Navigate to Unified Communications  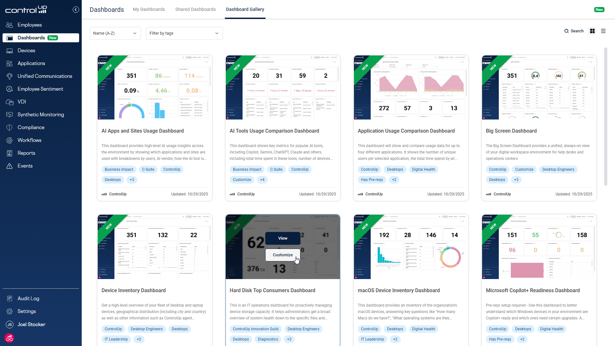45,76
